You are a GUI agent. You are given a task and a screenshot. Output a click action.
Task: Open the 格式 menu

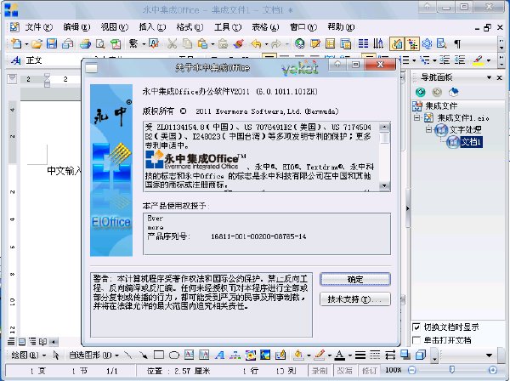click(x=190, y=27)
